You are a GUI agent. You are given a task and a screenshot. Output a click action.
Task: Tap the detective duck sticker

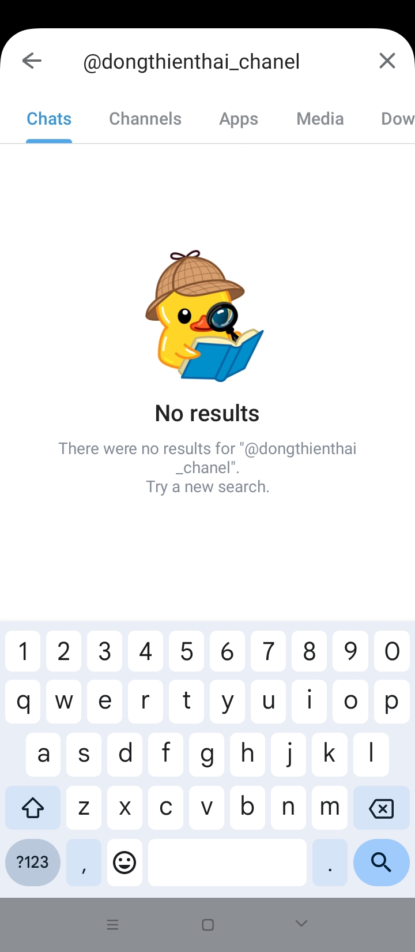click(x=204, y=316)
